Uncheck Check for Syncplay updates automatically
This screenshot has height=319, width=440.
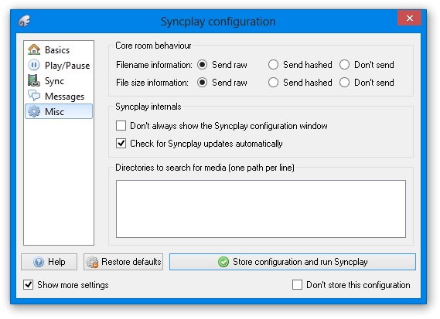[x=121, y=143]
